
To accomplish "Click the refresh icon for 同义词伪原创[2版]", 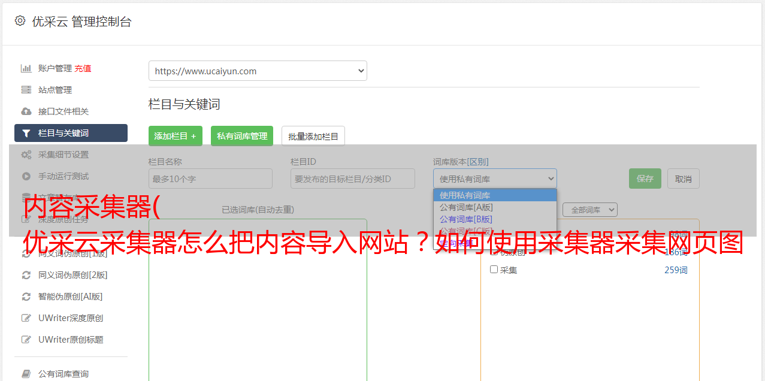I will 26,275.
